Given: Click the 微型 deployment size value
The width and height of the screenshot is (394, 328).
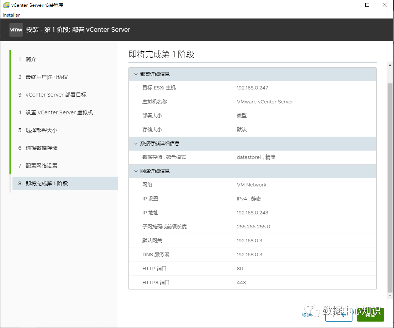Looking at the screenshot, I should (242, 115).
